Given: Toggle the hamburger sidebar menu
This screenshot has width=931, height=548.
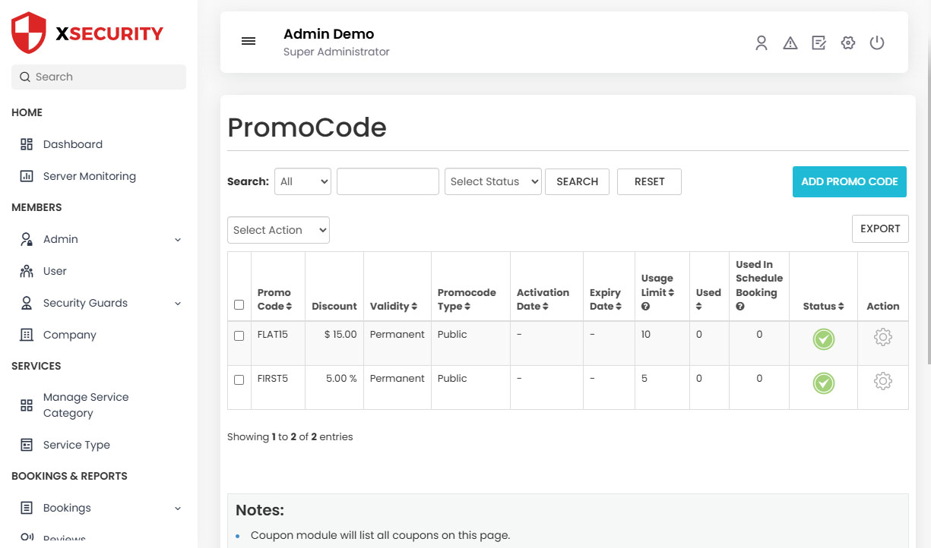Looking at the screenshot, I should (249, 41).
